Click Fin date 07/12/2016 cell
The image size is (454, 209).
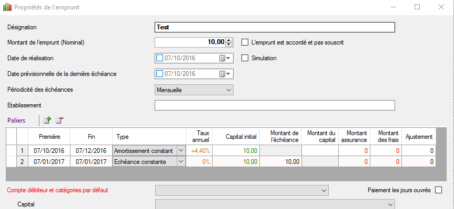[91, 150]
